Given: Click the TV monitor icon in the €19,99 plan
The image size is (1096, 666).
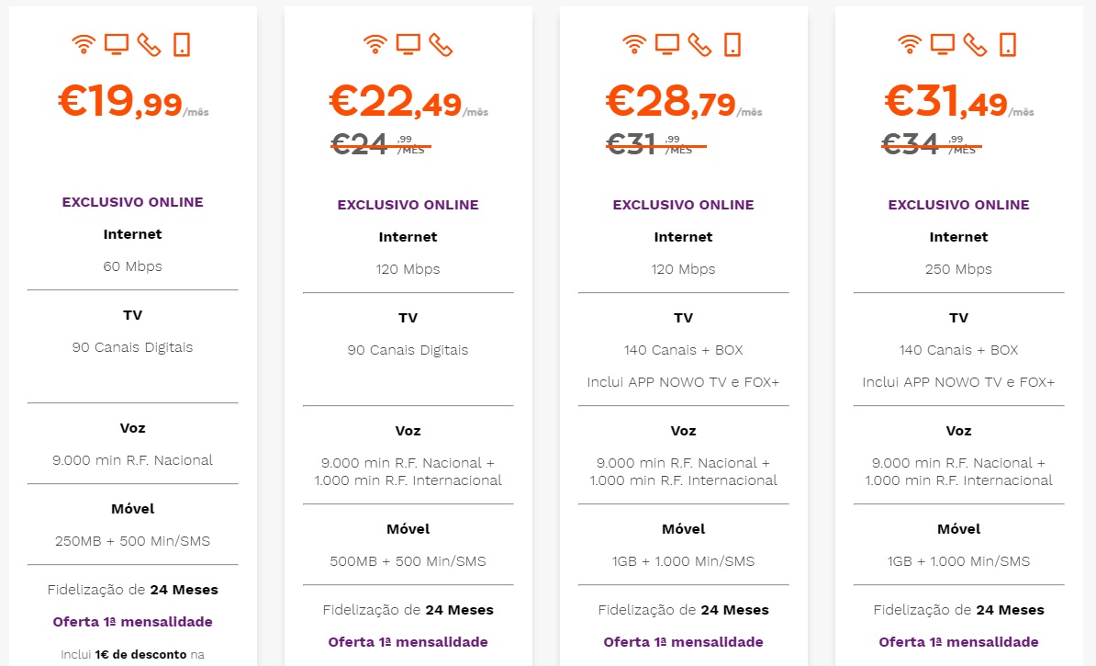Looking at the screenshot, I should (x=116, y=42).
